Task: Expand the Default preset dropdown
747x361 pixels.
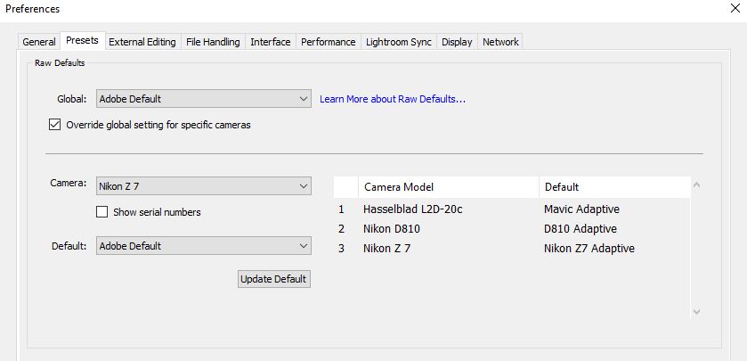Action: [x=203, y=246]
